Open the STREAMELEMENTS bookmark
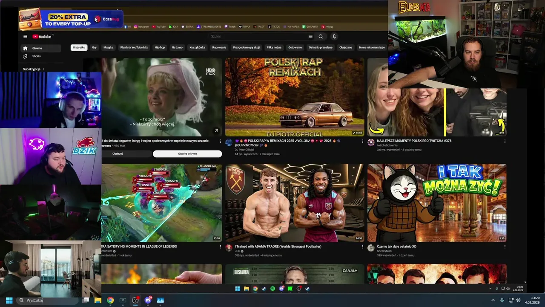The image size is (545, 307). pos(209,26)
